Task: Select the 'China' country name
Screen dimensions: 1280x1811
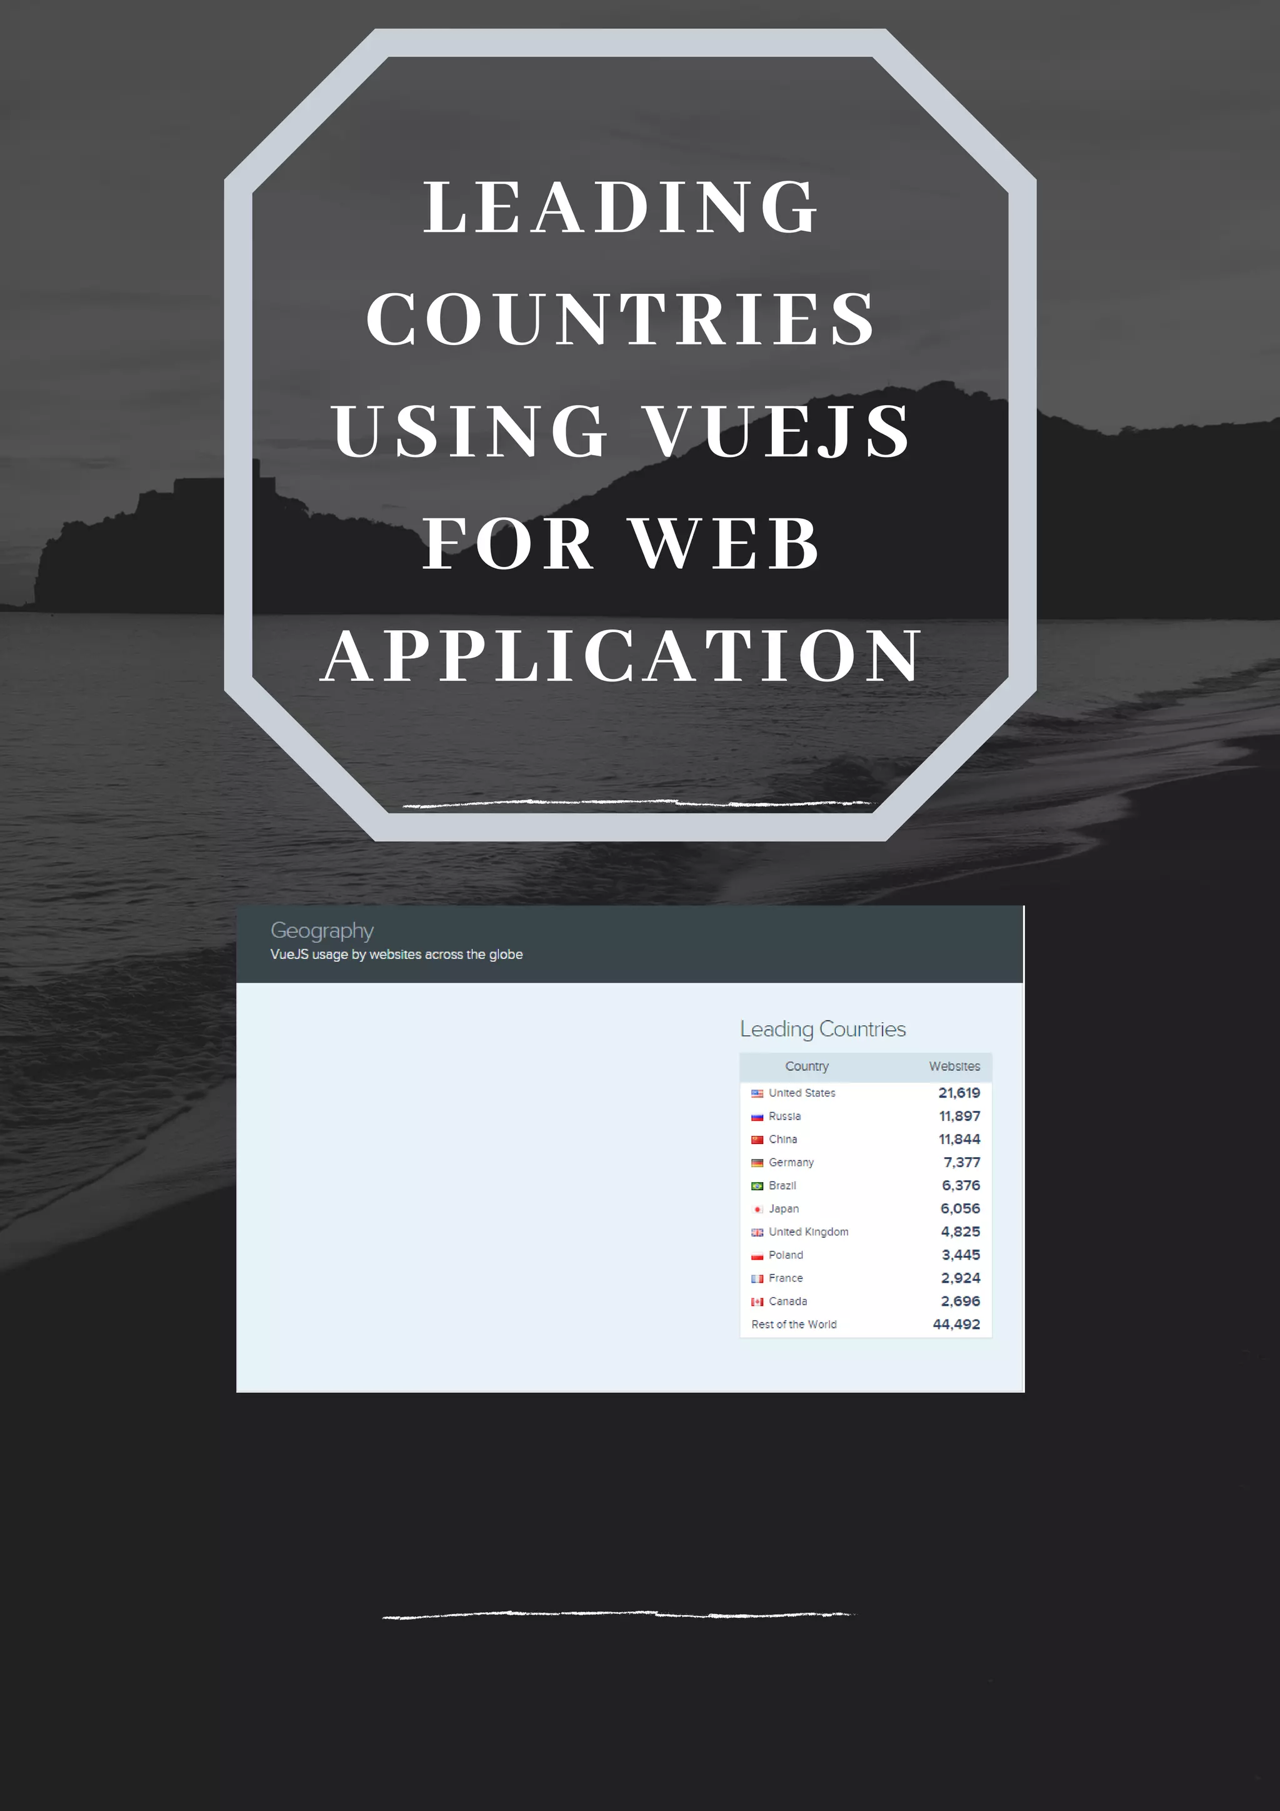Action: [783, 1139]
